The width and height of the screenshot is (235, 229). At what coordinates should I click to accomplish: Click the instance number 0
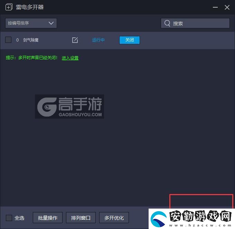click(17, 40)
